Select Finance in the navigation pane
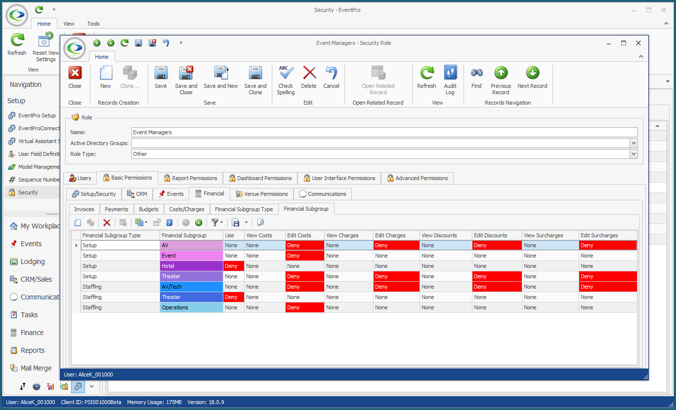The image size is (676, 410). (x=32, y=333)
